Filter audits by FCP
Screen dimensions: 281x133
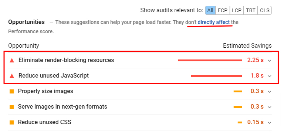click(x=223, y=10)
